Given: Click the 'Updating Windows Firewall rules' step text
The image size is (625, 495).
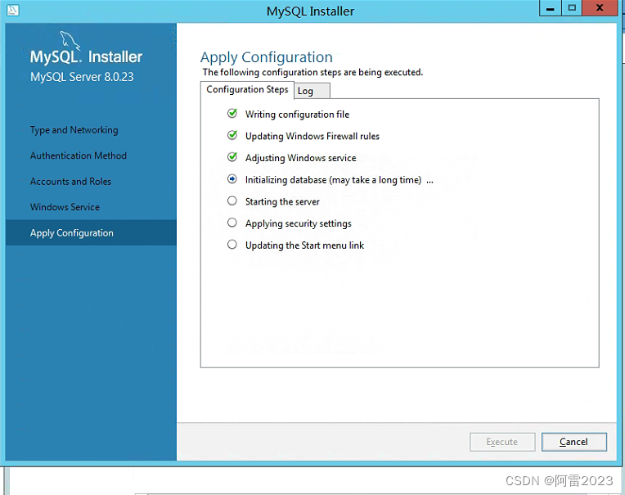Looking at the screenshot, I should [312, 137].
